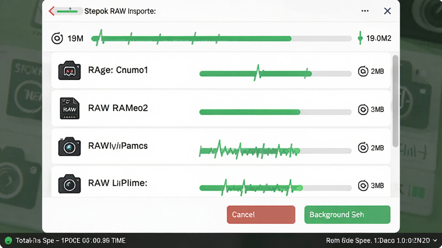
Task: Click the RAge: Cnumo1 progress bar
Action: pos(275,74)
